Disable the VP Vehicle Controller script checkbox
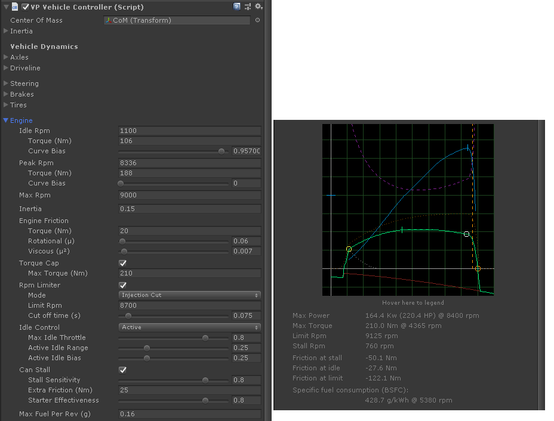 point(25,7)
